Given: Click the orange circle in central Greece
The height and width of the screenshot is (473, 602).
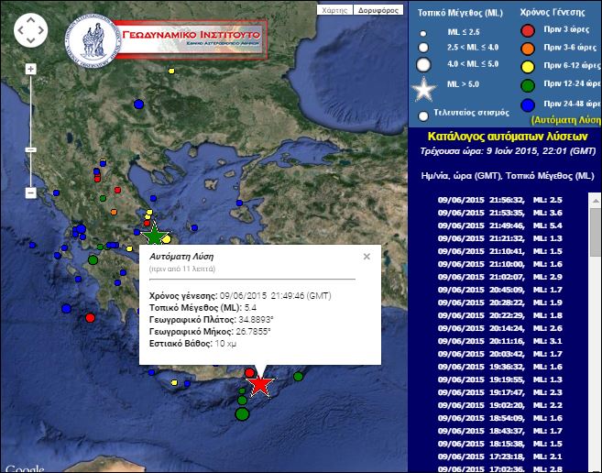Looking at the screenshot, I should click(x=114, y=212).
